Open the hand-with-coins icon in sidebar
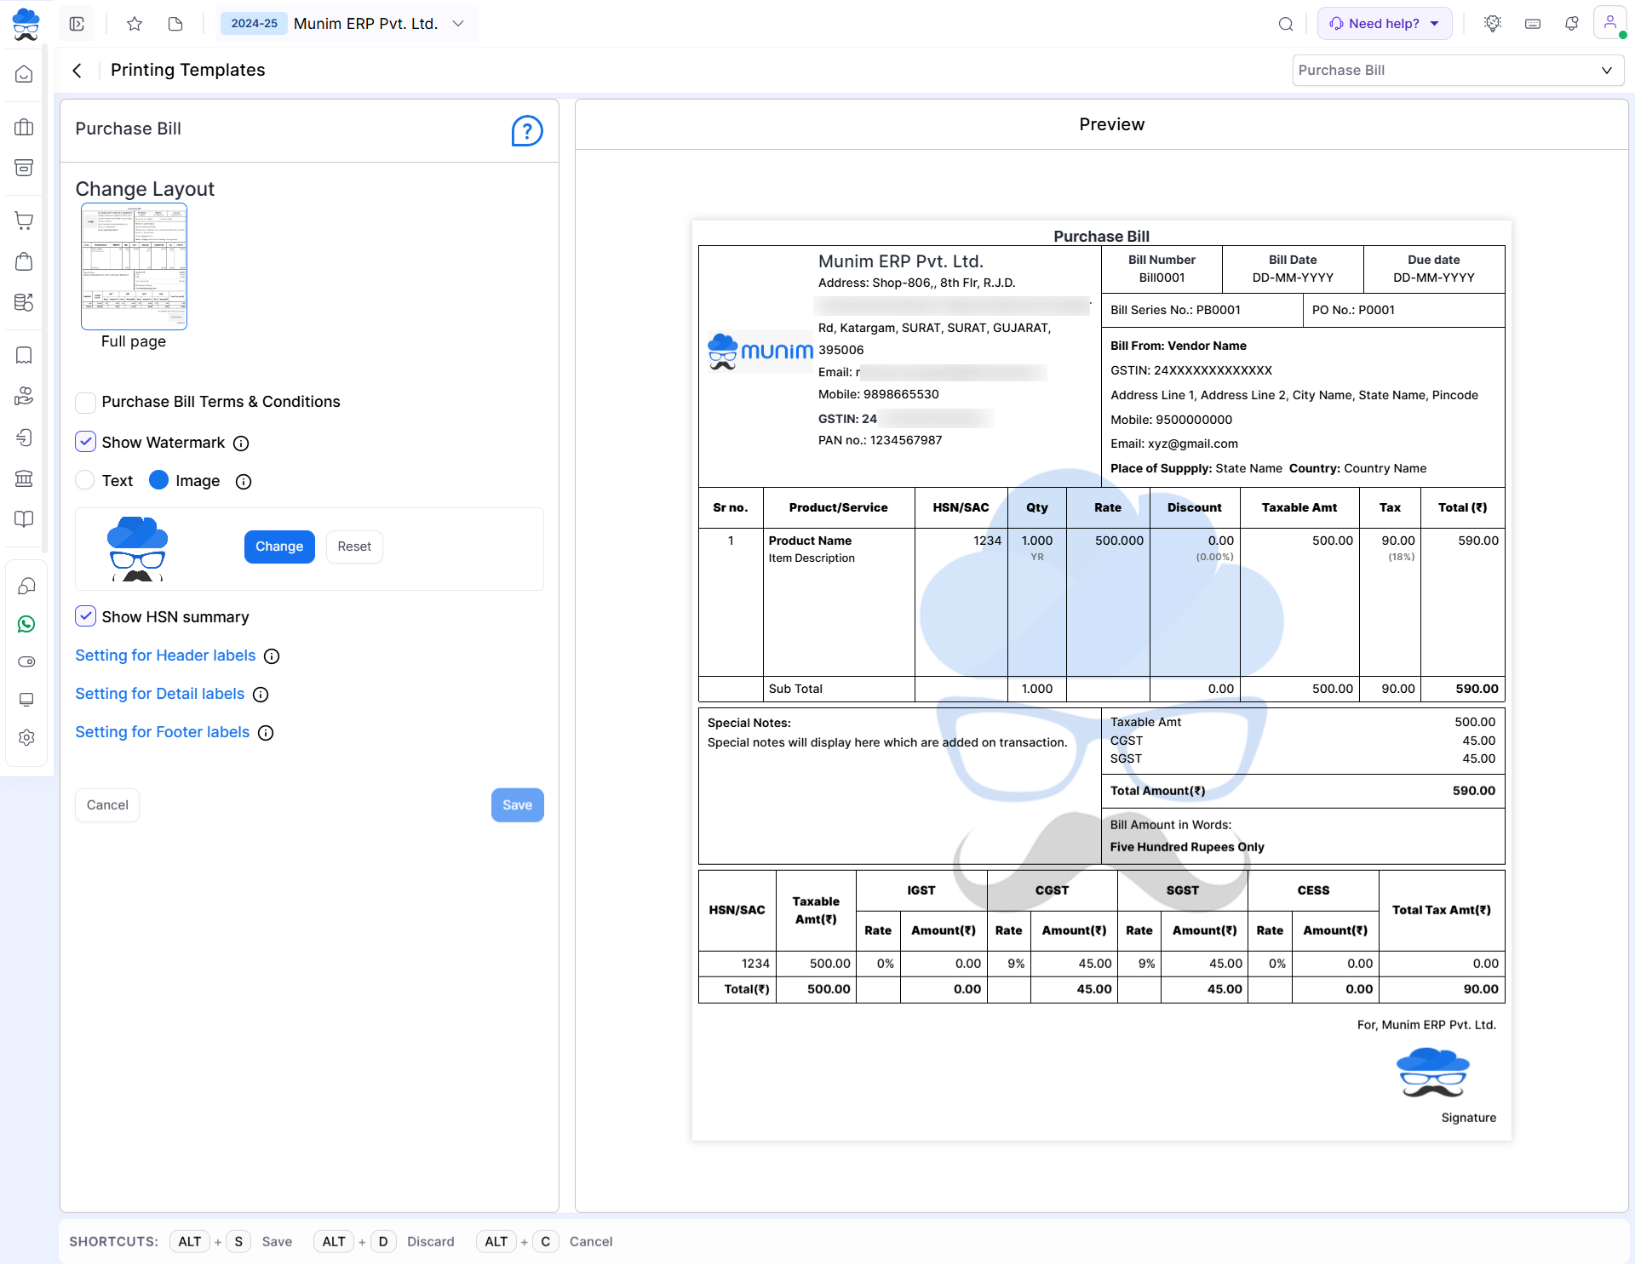 point(25,396)
